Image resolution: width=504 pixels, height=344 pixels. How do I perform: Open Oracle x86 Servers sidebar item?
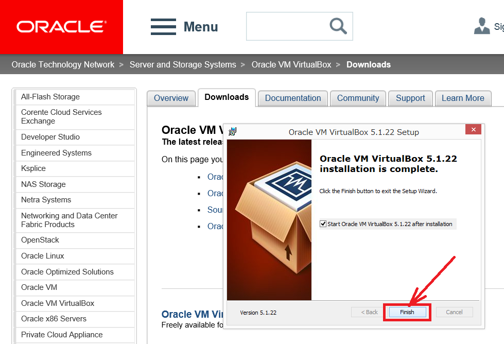click(x=75, y=319)
